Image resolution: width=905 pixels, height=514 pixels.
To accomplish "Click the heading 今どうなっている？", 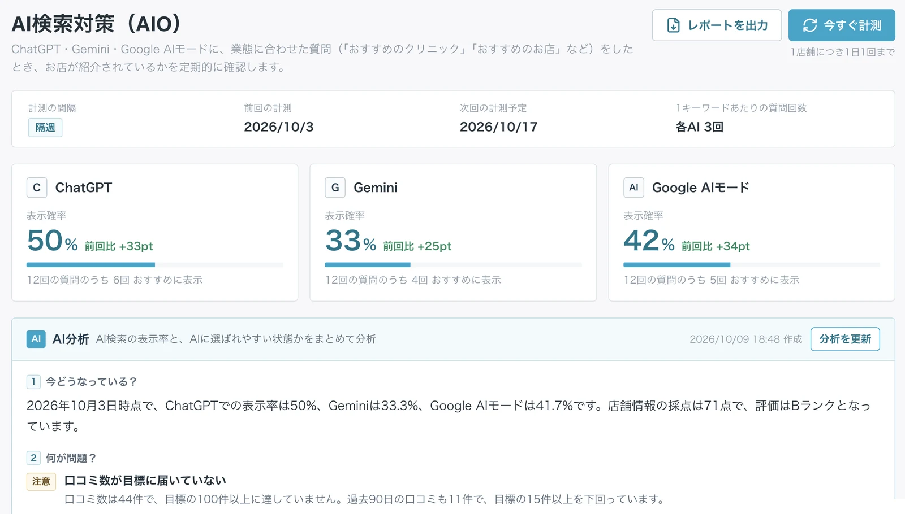I will tap(92, 382).
